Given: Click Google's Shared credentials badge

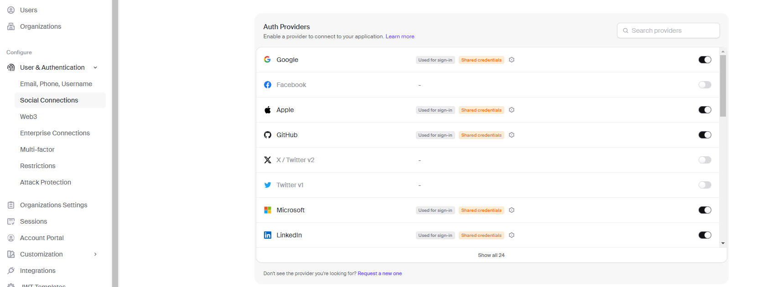Looking at the screenshot, I should 482,60.
